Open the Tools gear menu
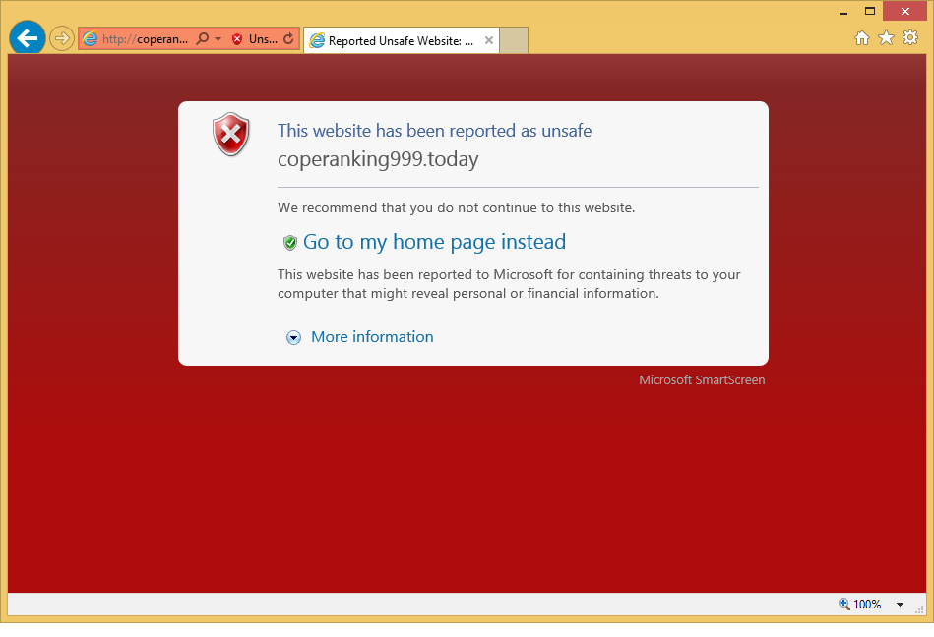934x637 pixels. click(x=910, y=37)
